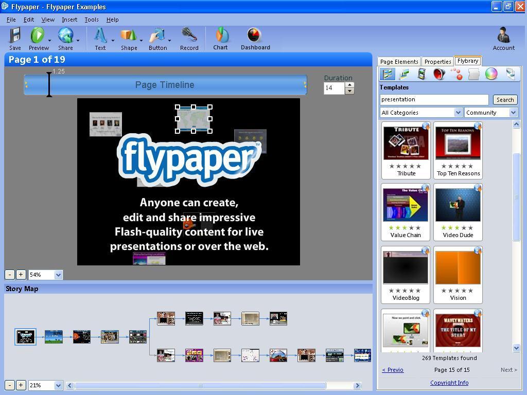Viewport: 527px width, 395px height.
Task: Open the Insert menu
Action: tap(69, 20)
